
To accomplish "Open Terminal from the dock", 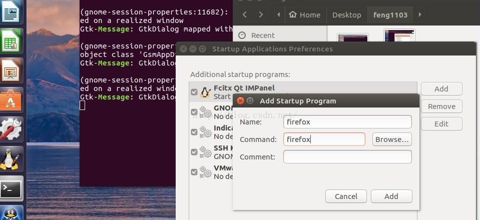I will 12,188.
